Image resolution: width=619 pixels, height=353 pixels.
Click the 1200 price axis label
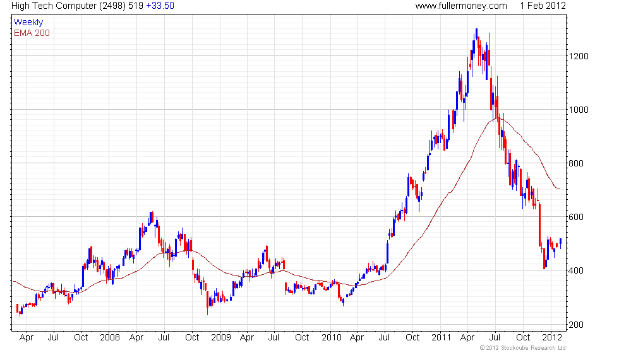579,56
